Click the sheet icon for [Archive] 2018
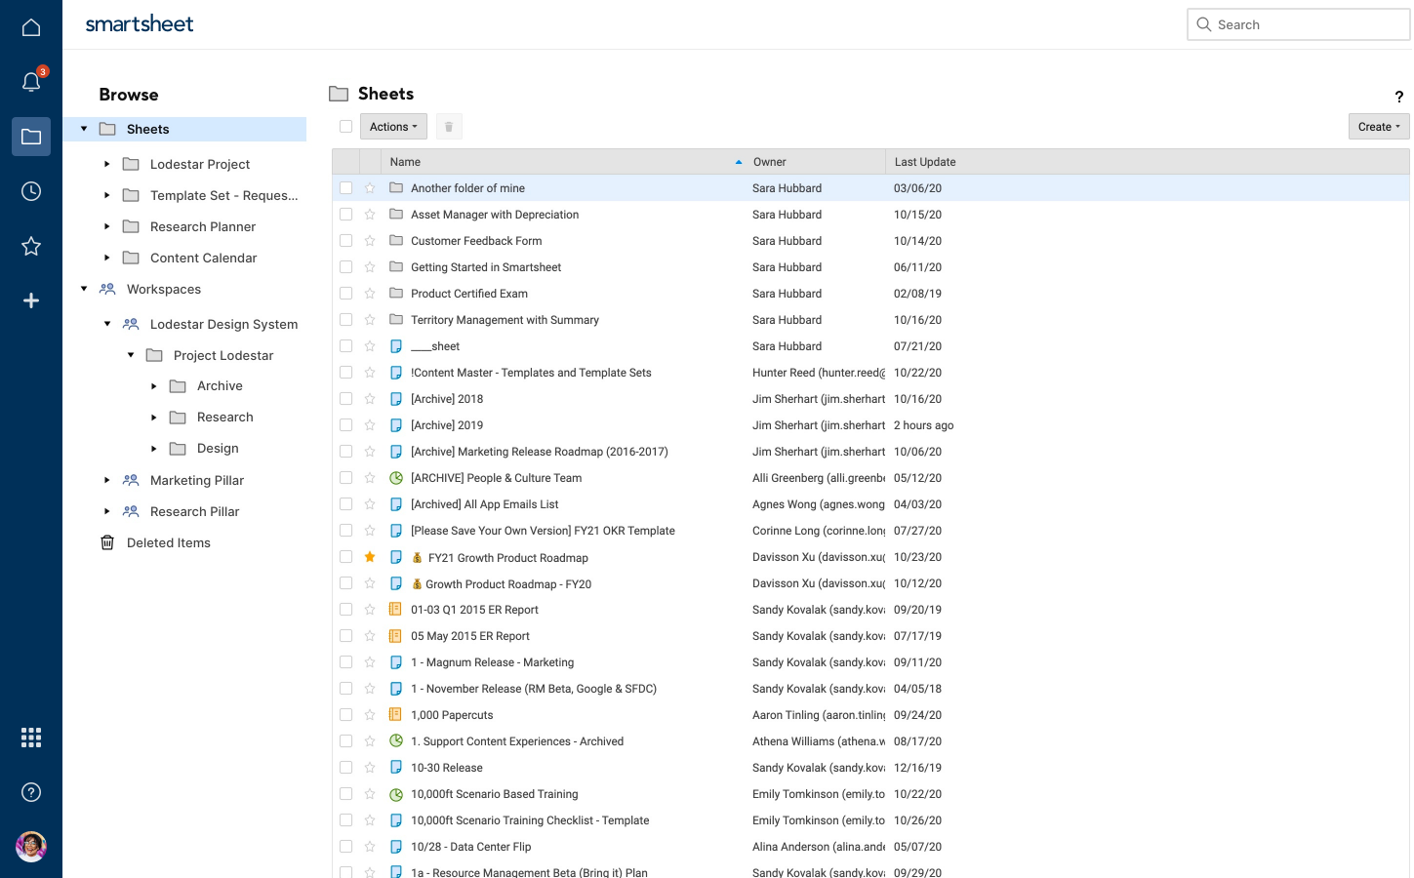 pos(396,399)
